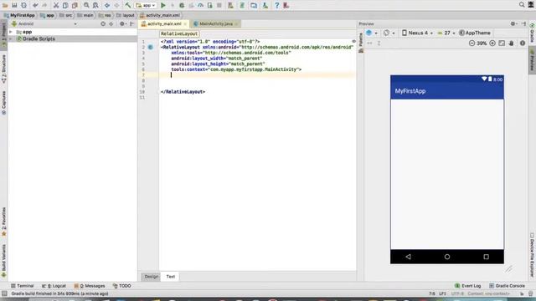
Task: Open Help with the question mark icon
Action: [277, 5]
